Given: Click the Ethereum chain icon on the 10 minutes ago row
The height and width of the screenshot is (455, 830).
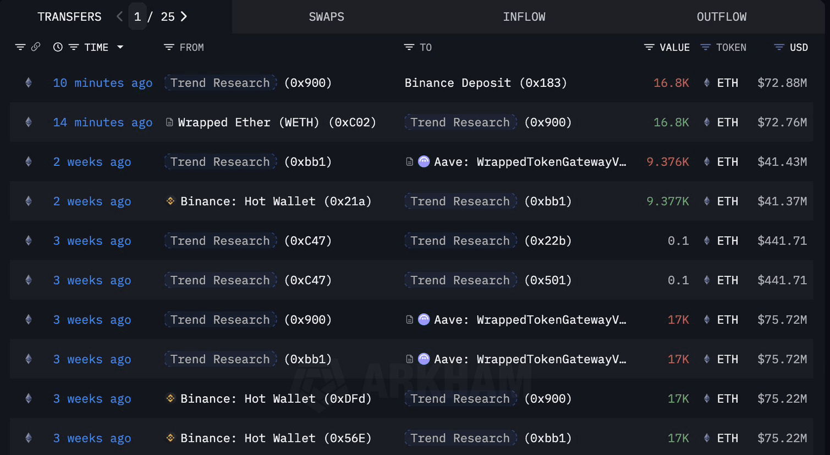Looking at the screenshot, I should [29, 83].
